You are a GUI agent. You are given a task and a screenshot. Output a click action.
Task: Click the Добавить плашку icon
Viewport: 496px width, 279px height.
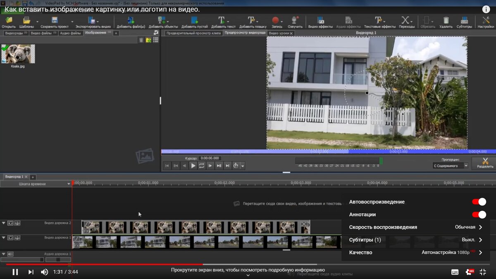coord(251,20)
